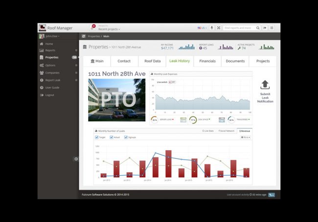Click the Roof Manager logo icon
Viewport: 318px width, 222px height.
click(43, 28)
